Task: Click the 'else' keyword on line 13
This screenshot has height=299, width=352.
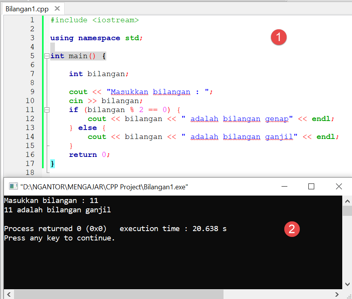Action: [x=87, y=128]
